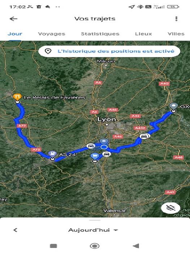Expand bottom sheet using drag handle
The image size is (190, 253).
(x=95, y=220)
